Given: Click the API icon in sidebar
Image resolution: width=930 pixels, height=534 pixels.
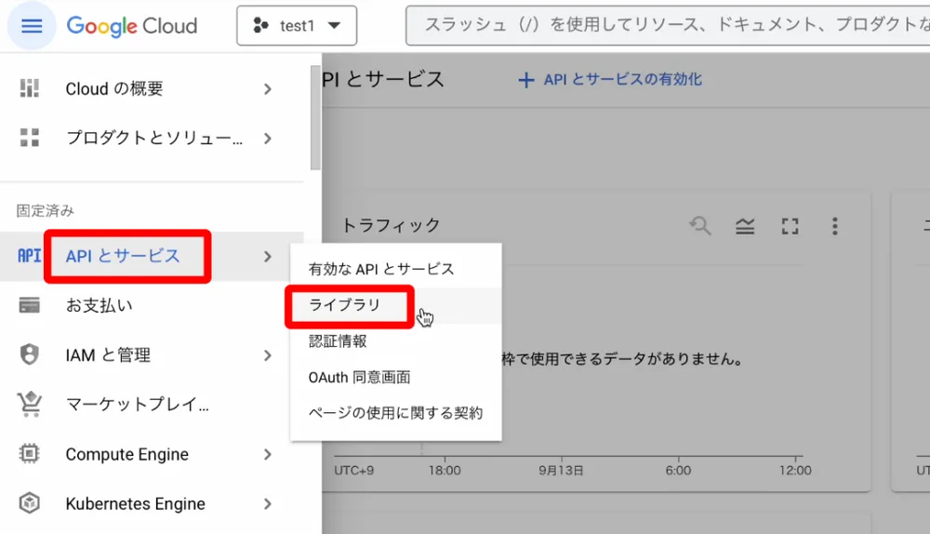Looking at the screenshot, I should pos(29,256).
